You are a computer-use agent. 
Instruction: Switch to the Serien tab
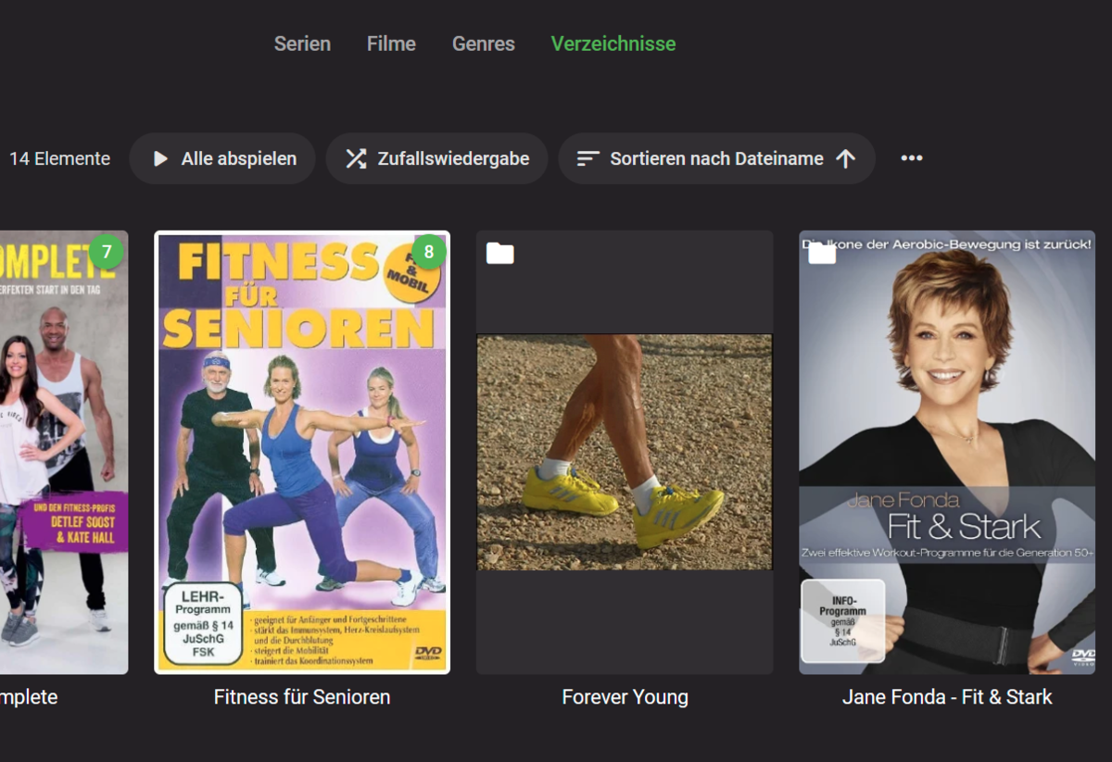pos(302,44)
